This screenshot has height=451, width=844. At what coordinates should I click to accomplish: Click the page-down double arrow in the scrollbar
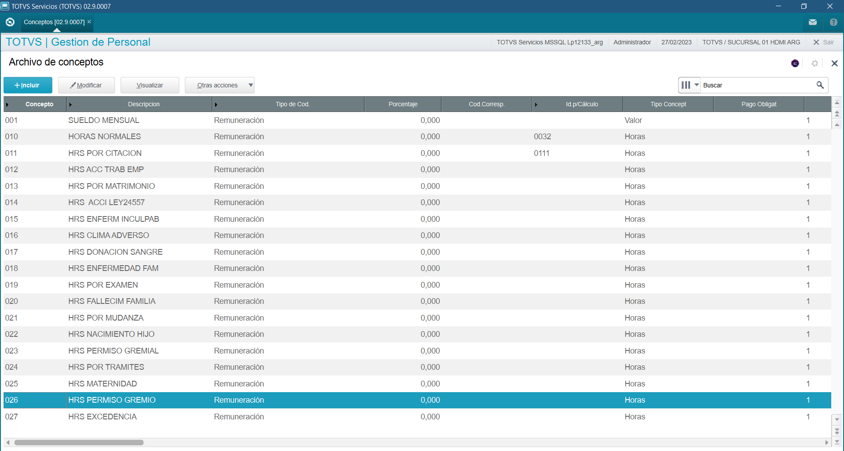pyautogui.click(x=837, y=431)
